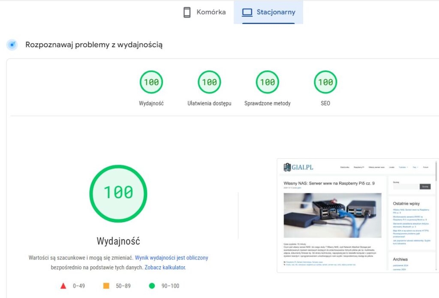Image resolution: width=439 pixels, height=298 pixels.
Task: Open the Ułatwienia dostępu score gauge
Action: 209,82
